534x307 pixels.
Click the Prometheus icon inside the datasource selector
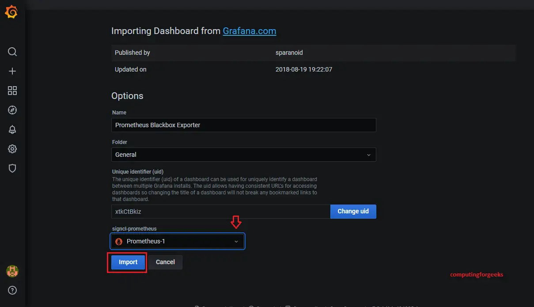tap(118, 241)
